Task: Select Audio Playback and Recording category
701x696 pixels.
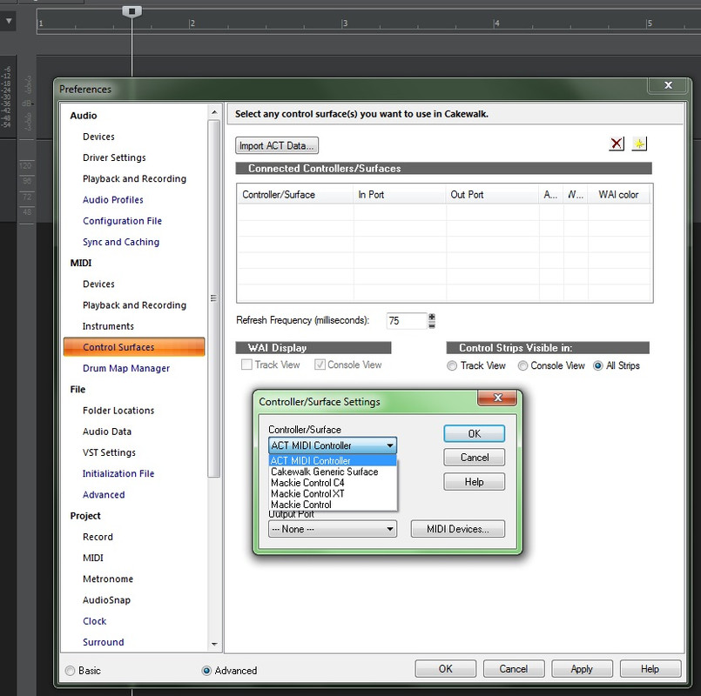Action: coord(135,178)
